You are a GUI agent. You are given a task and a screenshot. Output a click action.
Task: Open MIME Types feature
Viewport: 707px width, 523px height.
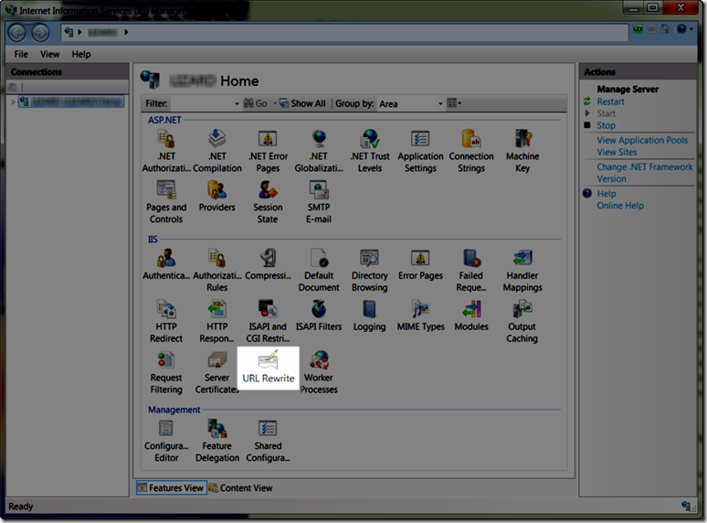pos(420,315)
